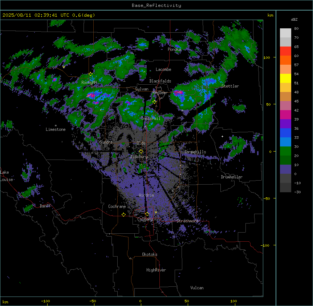Click the Ponoka city label
Viewport: 313px width, 306px height.
(174, 49)
